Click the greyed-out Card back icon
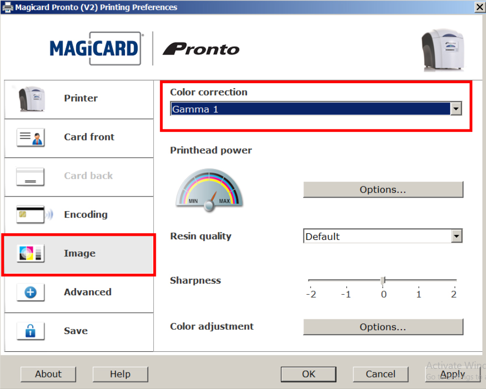This screenshot has width=486, height=389. [30, 176]
